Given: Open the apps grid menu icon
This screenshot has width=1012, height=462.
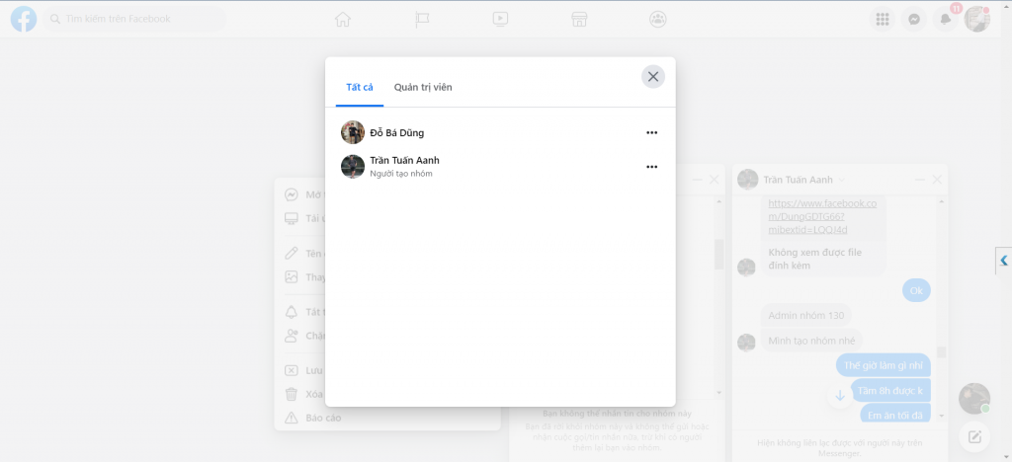Looking at the screenshot, I should click(883, 19).
